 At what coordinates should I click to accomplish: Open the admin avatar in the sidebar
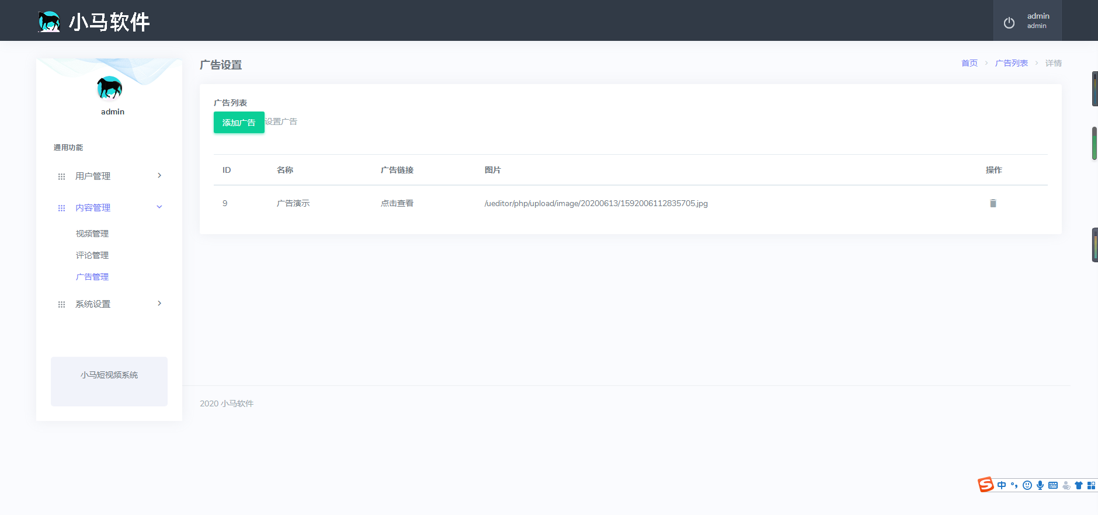tap(110, 88)
